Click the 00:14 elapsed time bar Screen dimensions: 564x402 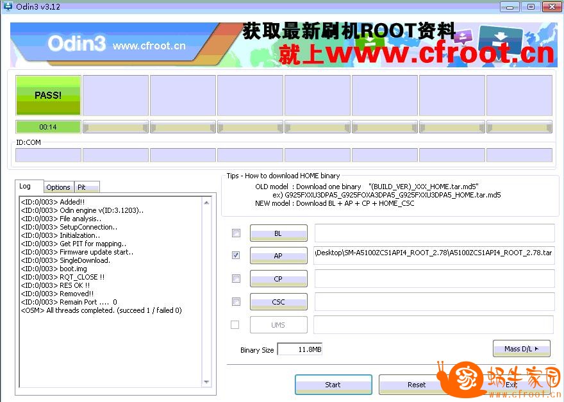coord(48,127)
